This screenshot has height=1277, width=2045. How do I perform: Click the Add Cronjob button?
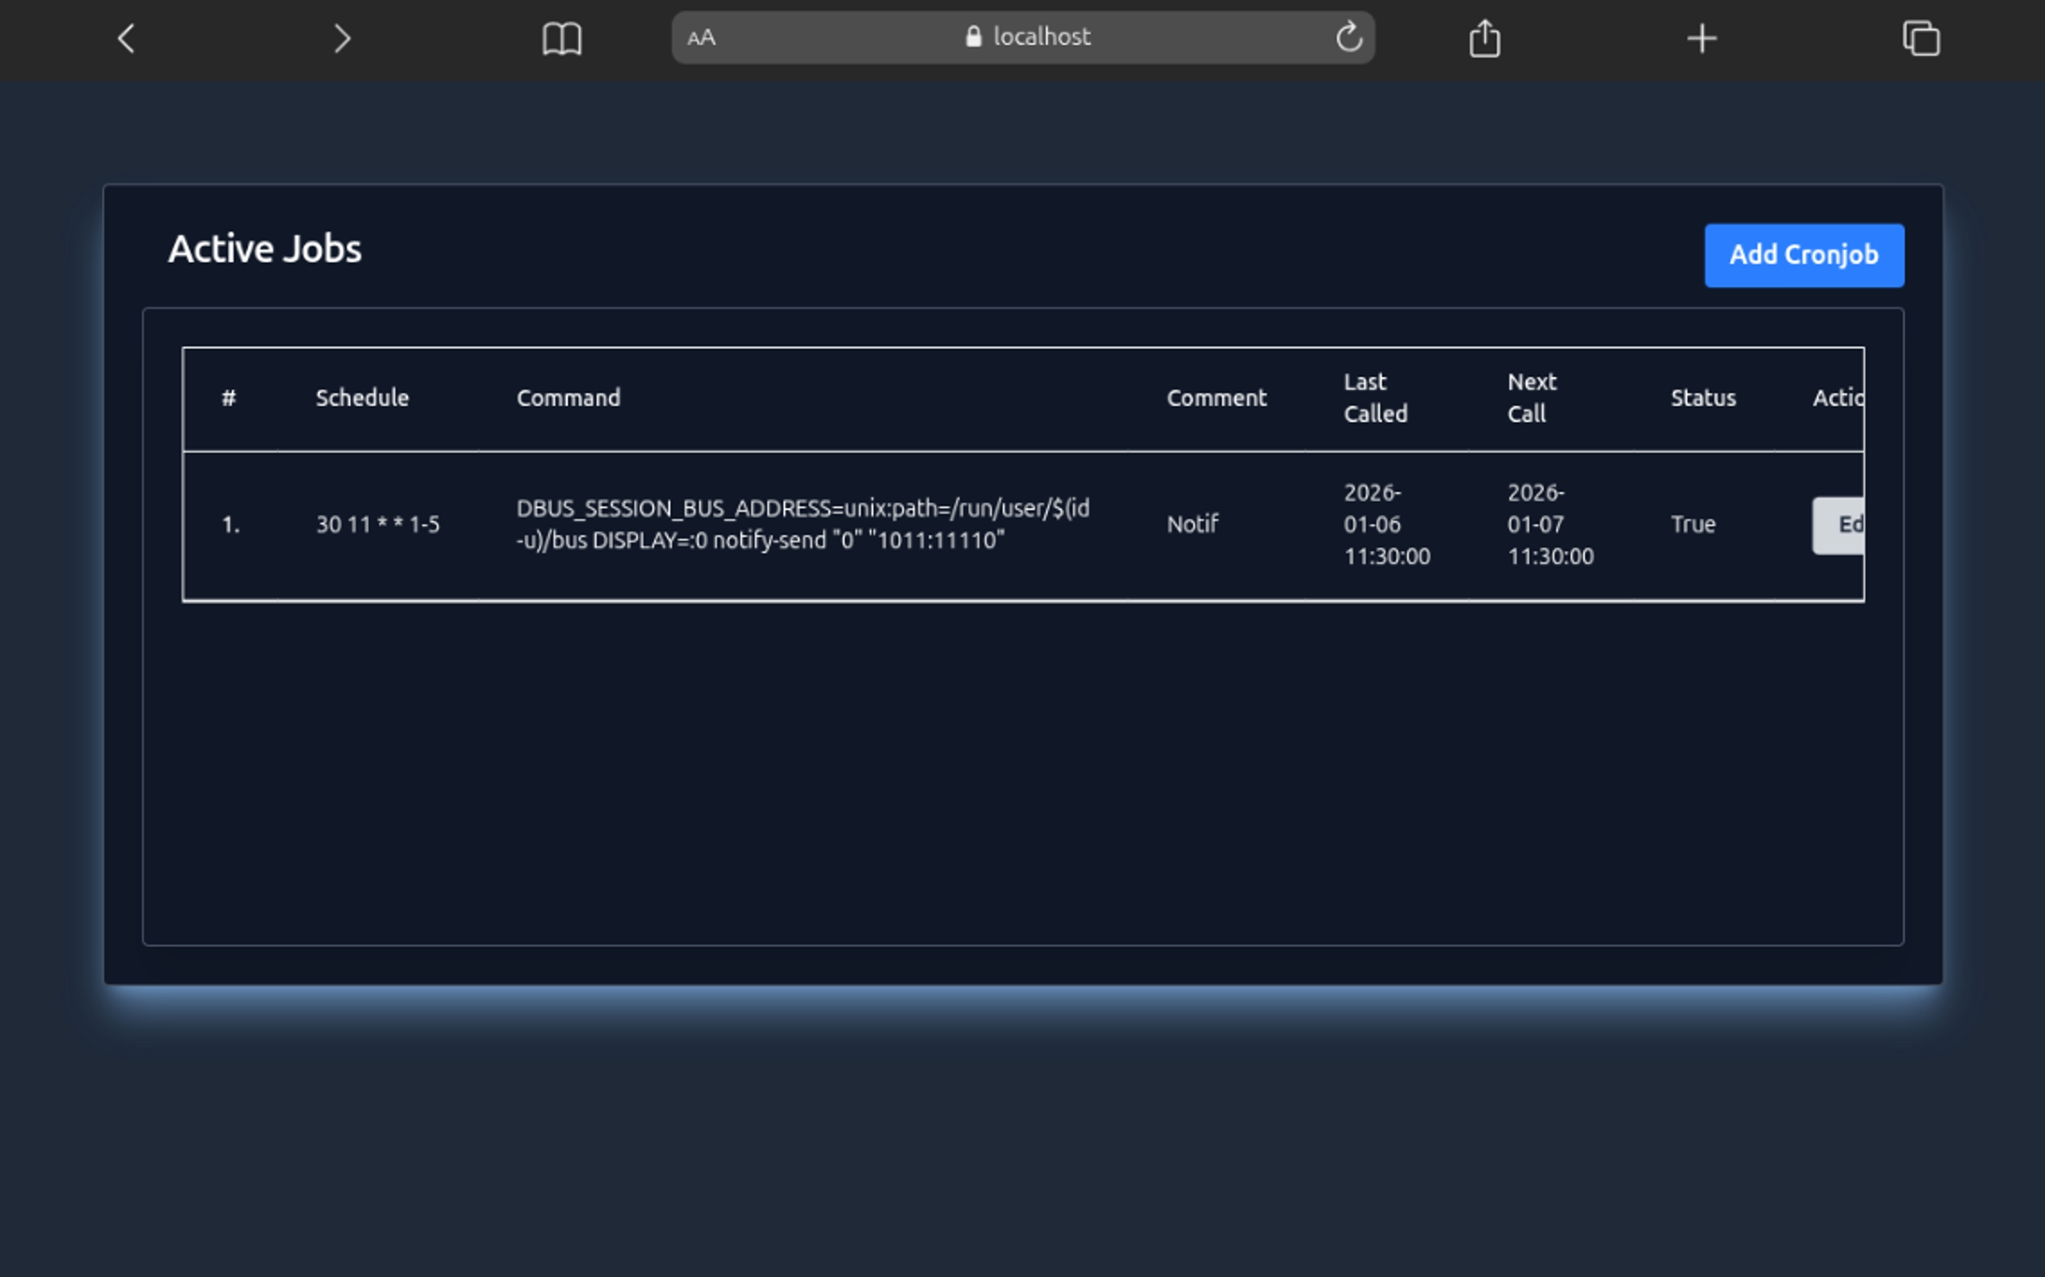[x=1803, y=255]
